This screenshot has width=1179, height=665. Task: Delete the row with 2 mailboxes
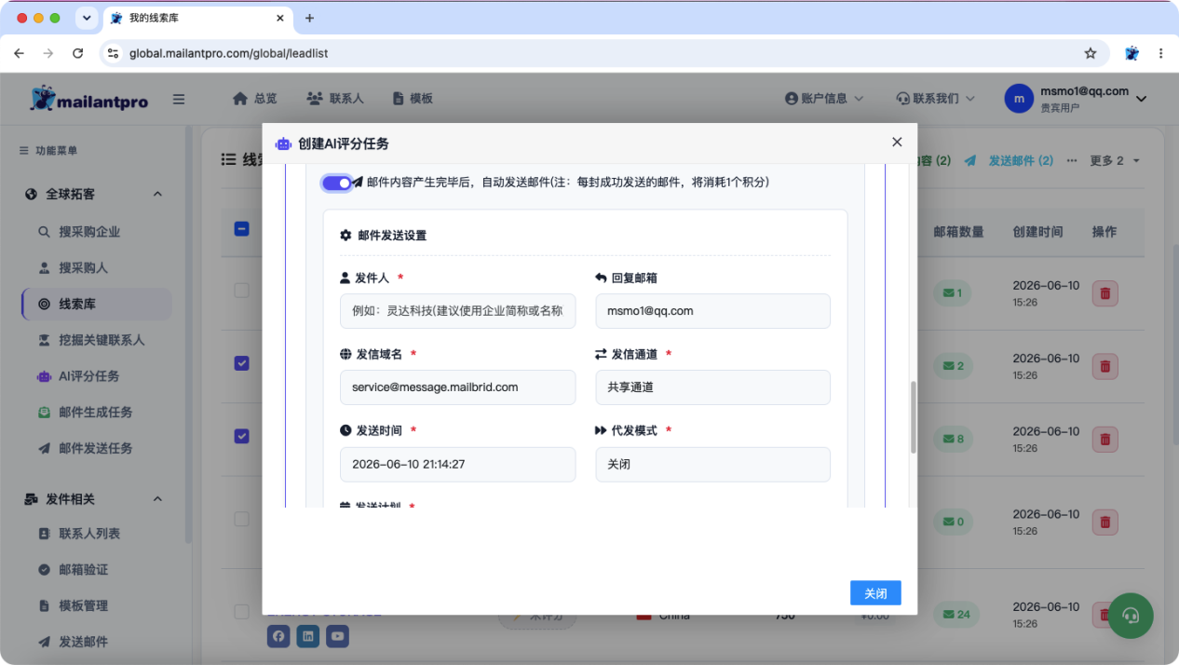click(1104, 366)
